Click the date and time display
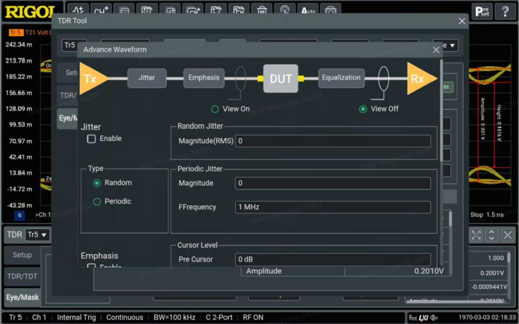519x324 pixels. (x=487, y=317)
